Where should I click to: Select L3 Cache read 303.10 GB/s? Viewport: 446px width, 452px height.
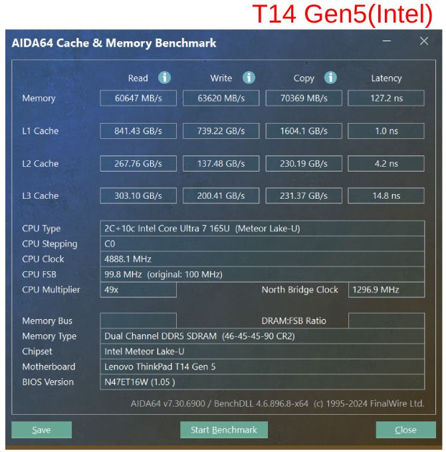coord(138,195)
